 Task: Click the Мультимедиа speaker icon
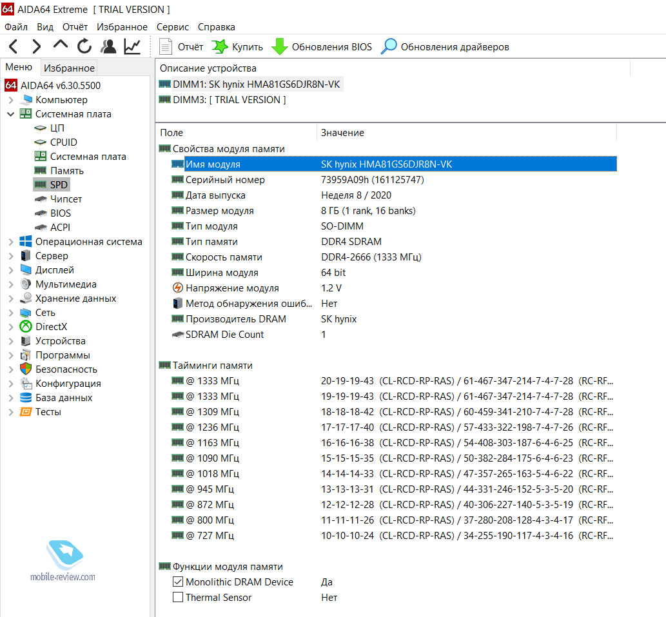pyautogui.click(x=26, y=284)
